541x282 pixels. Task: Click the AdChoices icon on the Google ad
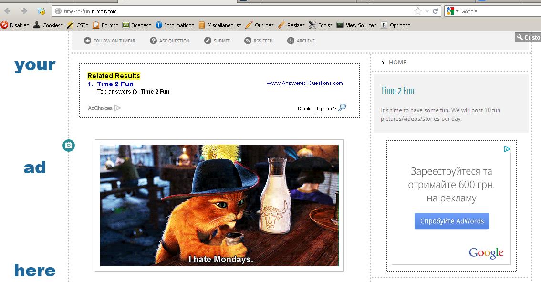pyautogui.click(x=507, y=149)
